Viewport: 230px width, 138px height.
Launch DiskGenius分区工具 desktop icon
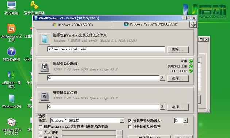(11, 32)
